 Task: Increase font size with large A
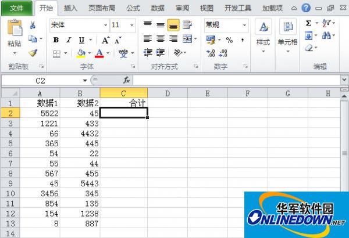pos(105,40)
